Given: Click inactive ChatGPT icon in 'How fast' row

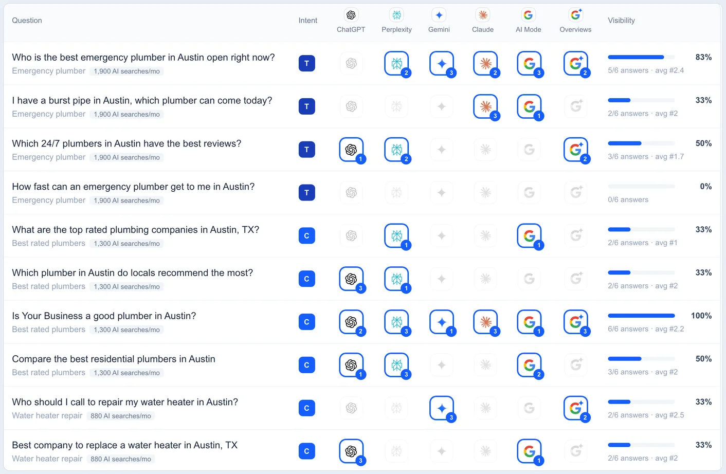Looking at the screenshot, I should tap(351, 193).
